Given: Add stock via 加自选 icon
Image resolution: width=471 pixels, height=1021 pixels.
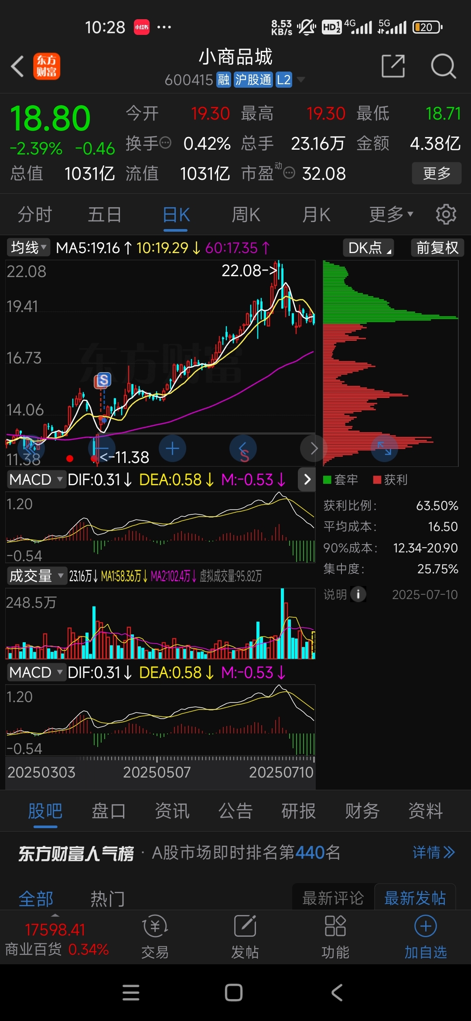Looking at the screenshot, I should tap(426, 937).
